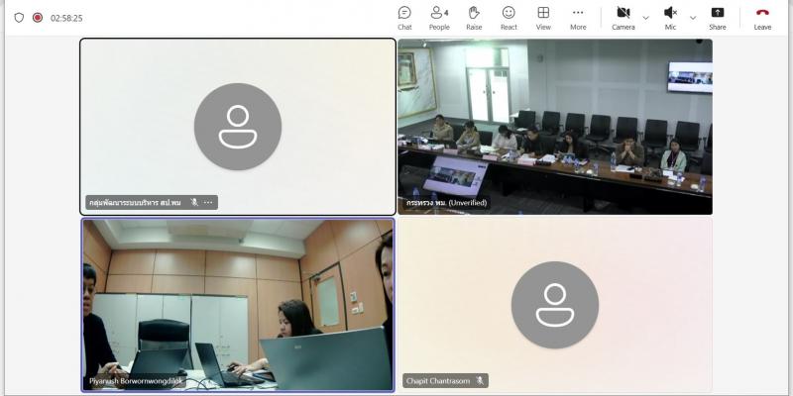Image resolution: width=793 pixels, height=396 pixels.
Task: Show the People participants list
Action: coord(439,18)
